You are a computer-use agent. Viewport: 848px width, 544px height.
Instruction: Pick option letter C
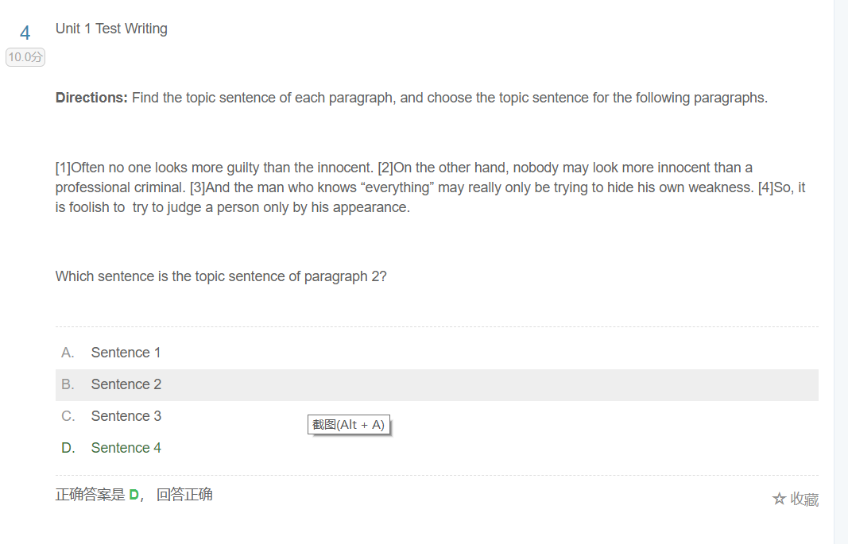pyautogui.click(x=68, y=416)
